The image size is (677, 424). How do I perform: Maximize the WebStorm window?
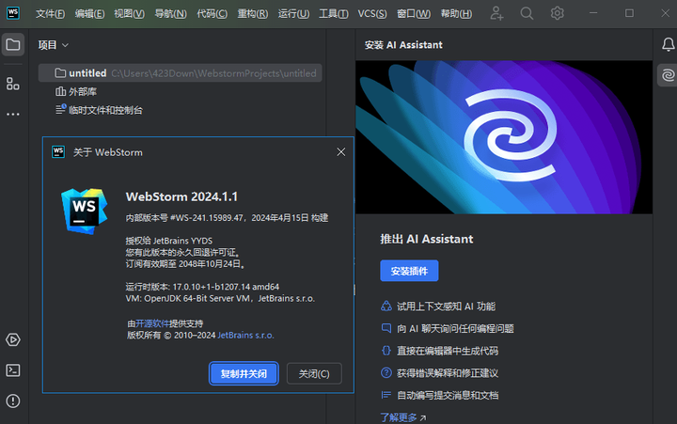(x=629, y=13)
